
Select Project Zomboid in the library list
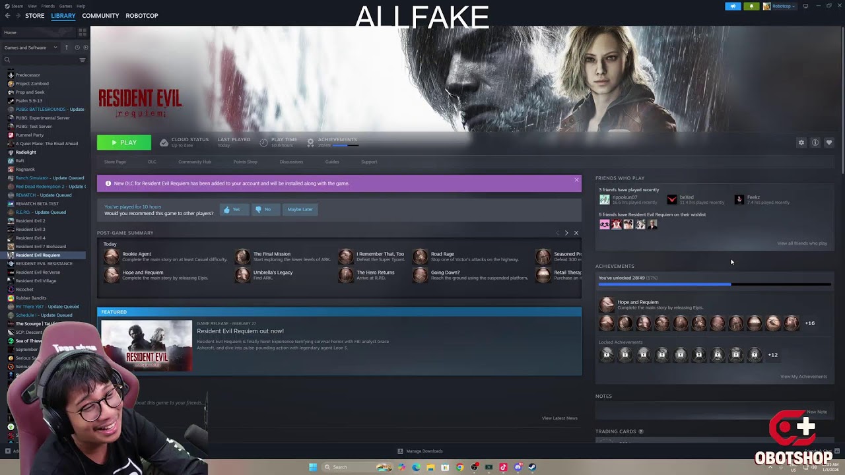[x=32, y=83]
